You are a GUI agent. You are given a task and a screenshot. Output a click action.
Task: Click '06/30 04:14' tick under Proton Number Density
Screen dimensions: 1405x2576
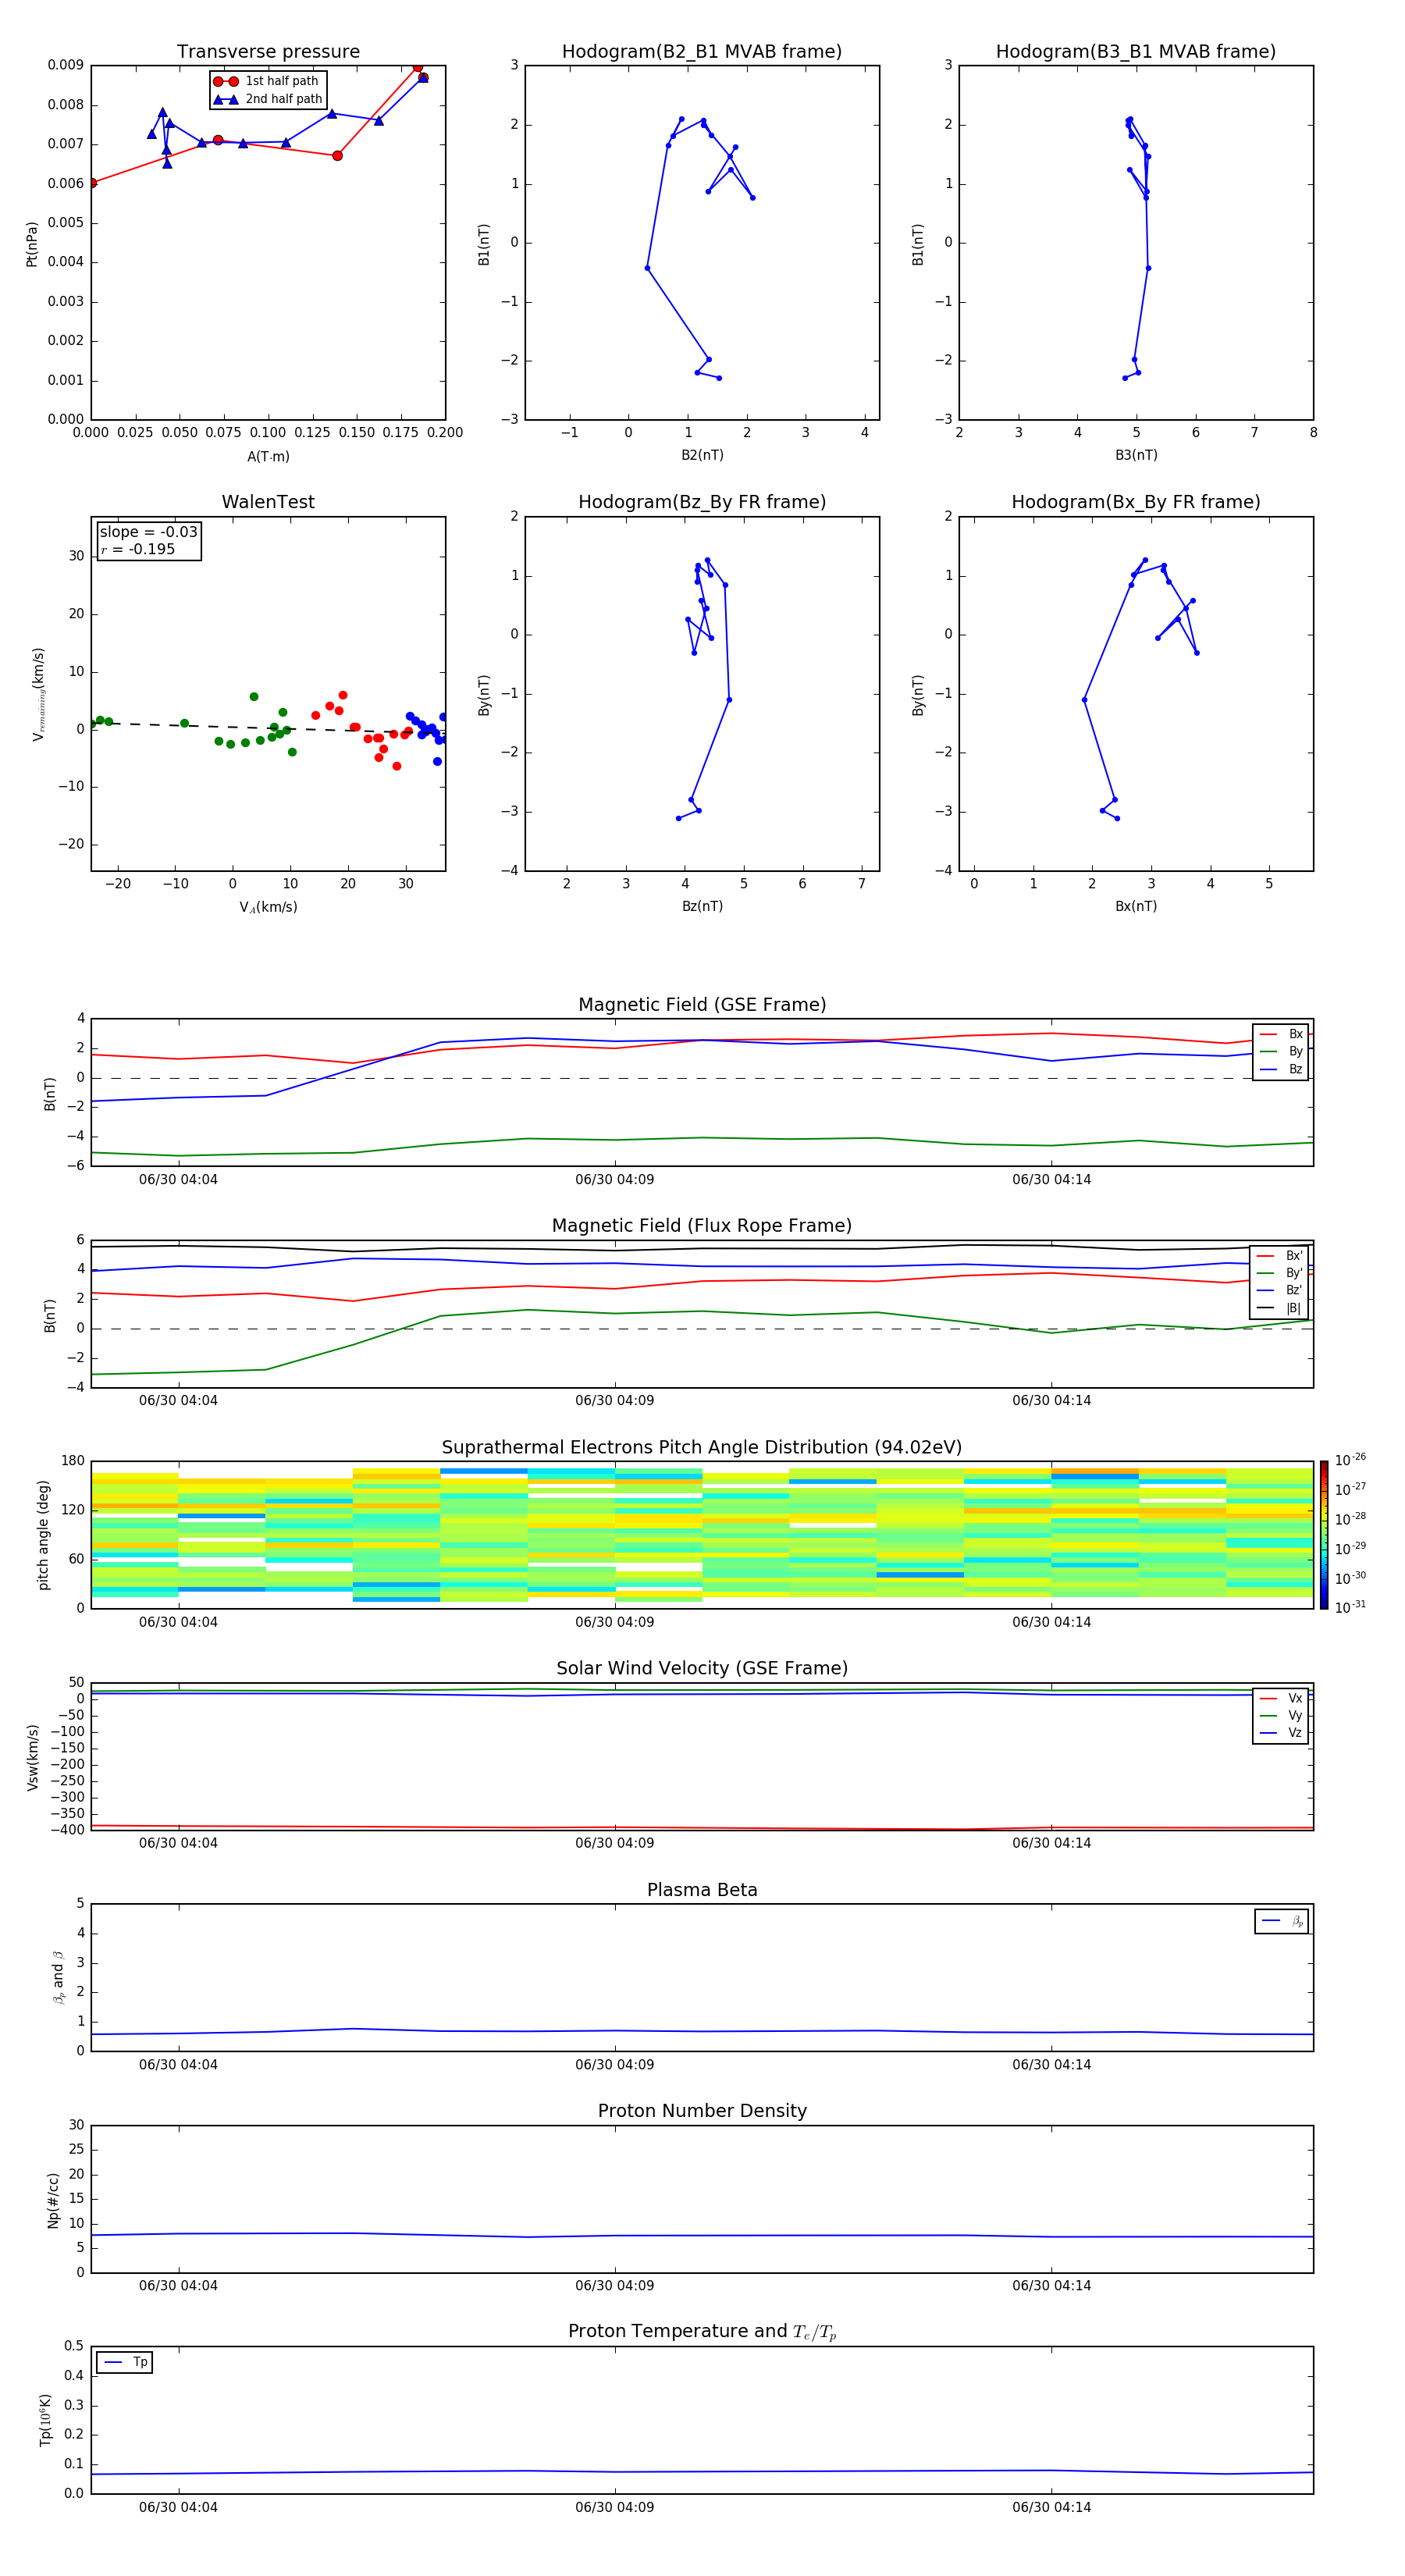(1051, 2285)
